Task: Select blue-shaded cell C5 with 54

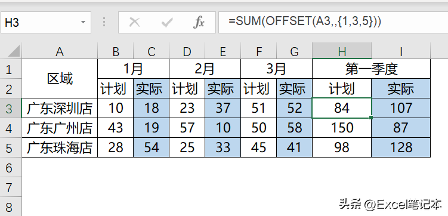Action: [151, 147]
